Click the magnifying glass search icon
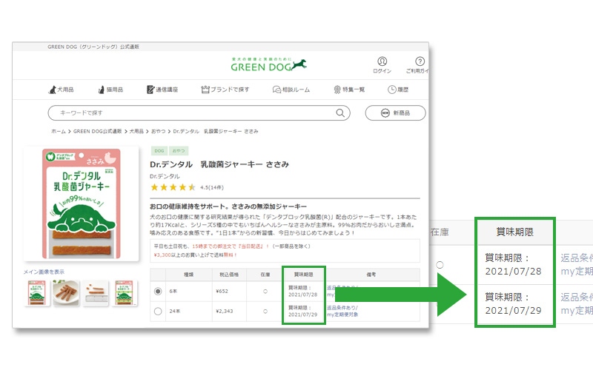This screenshot has height=370, width=593. tap(340, 113)
